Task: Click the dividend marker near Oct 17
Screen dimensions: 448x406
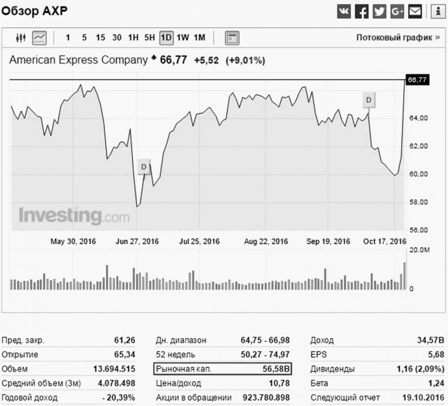Action: (x=369, y=100)
